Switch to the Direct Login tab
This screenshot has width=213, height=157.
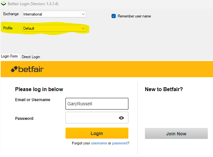click(x=31, y=57)
